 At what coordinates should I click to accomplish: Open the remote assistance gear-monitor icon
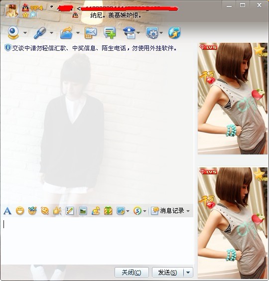pos(152,33)
